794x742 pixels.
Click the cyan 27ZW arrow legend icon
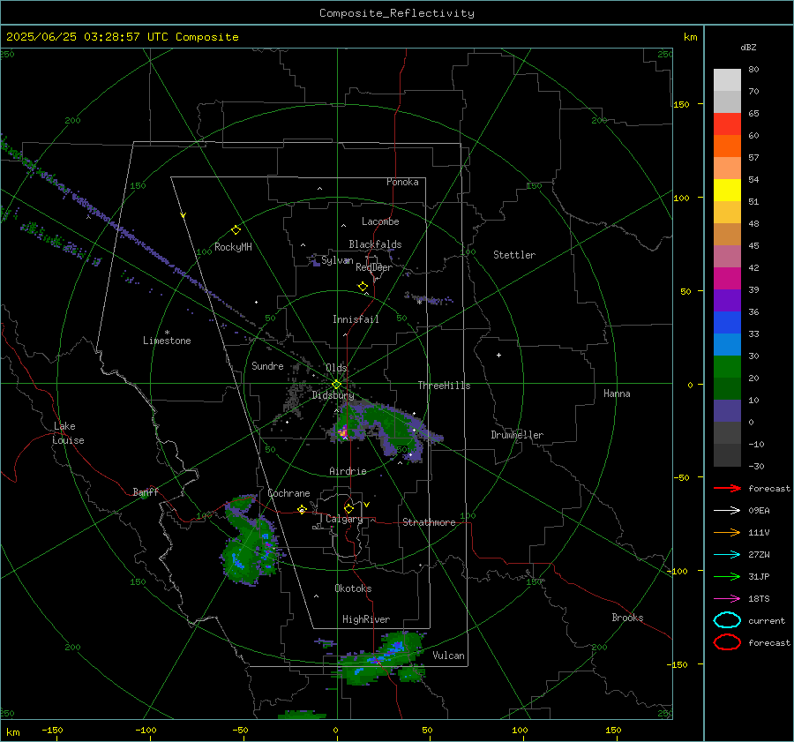click(x=727, y=555)
